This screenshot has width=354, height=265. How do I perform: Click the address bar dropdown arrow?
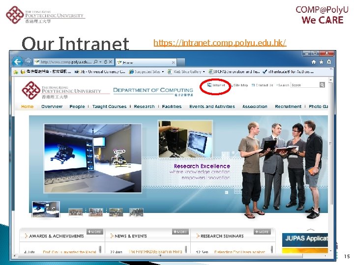(x=100, y=62)
